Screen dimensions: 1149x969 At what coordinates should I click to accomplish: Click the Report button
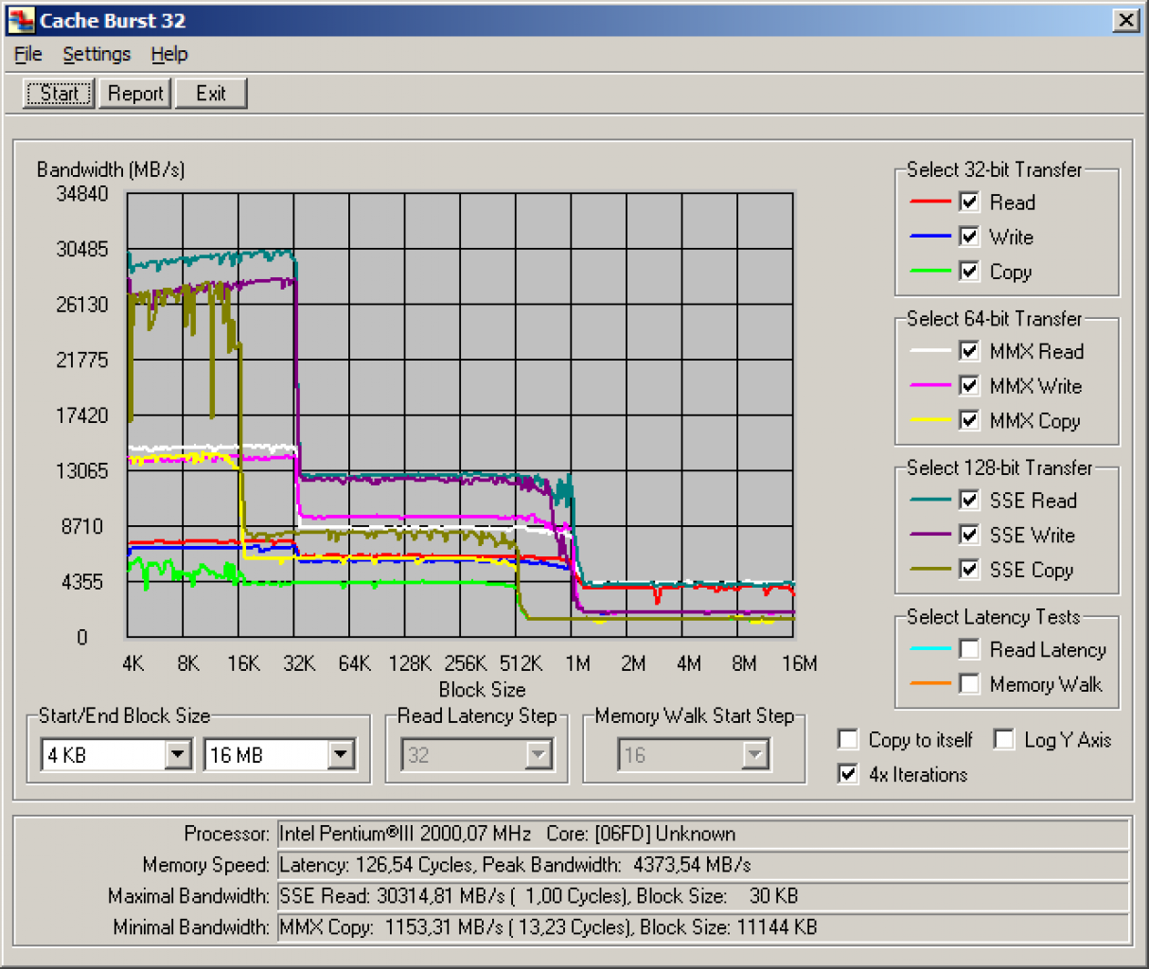click(x=135, y=93)
